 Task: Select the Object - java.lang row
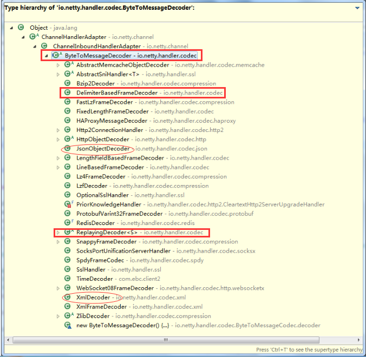[54, 28]
